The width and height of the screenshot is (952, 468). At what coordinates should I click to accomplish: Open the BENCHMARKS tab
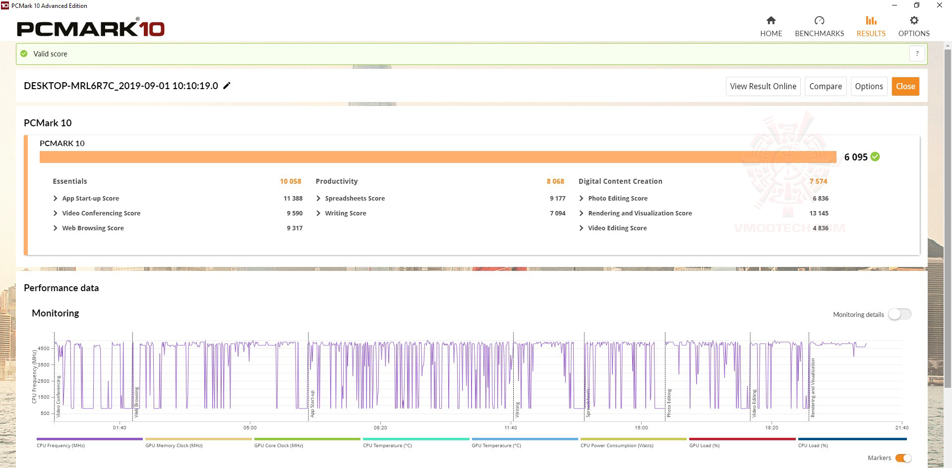(819, 27)
